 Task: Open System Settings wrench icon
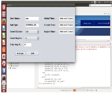point(4,64)
